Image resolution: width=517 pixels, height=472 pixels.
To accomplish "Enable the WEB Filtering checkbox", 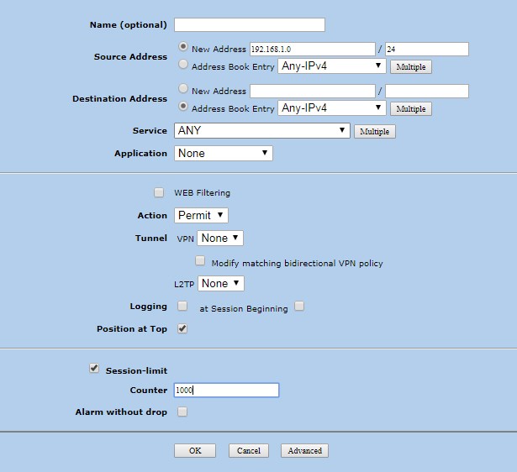I will 159,192.
